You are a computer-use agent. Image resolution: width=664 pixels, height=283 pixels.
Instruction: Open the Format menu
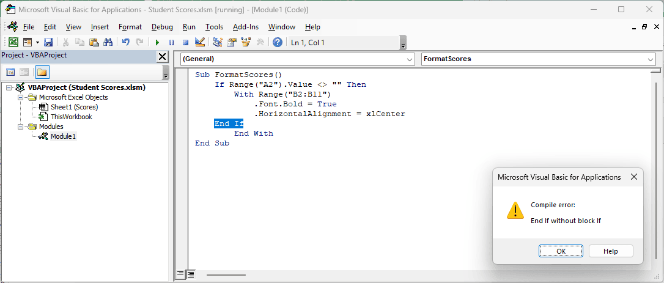coord(130,27)
